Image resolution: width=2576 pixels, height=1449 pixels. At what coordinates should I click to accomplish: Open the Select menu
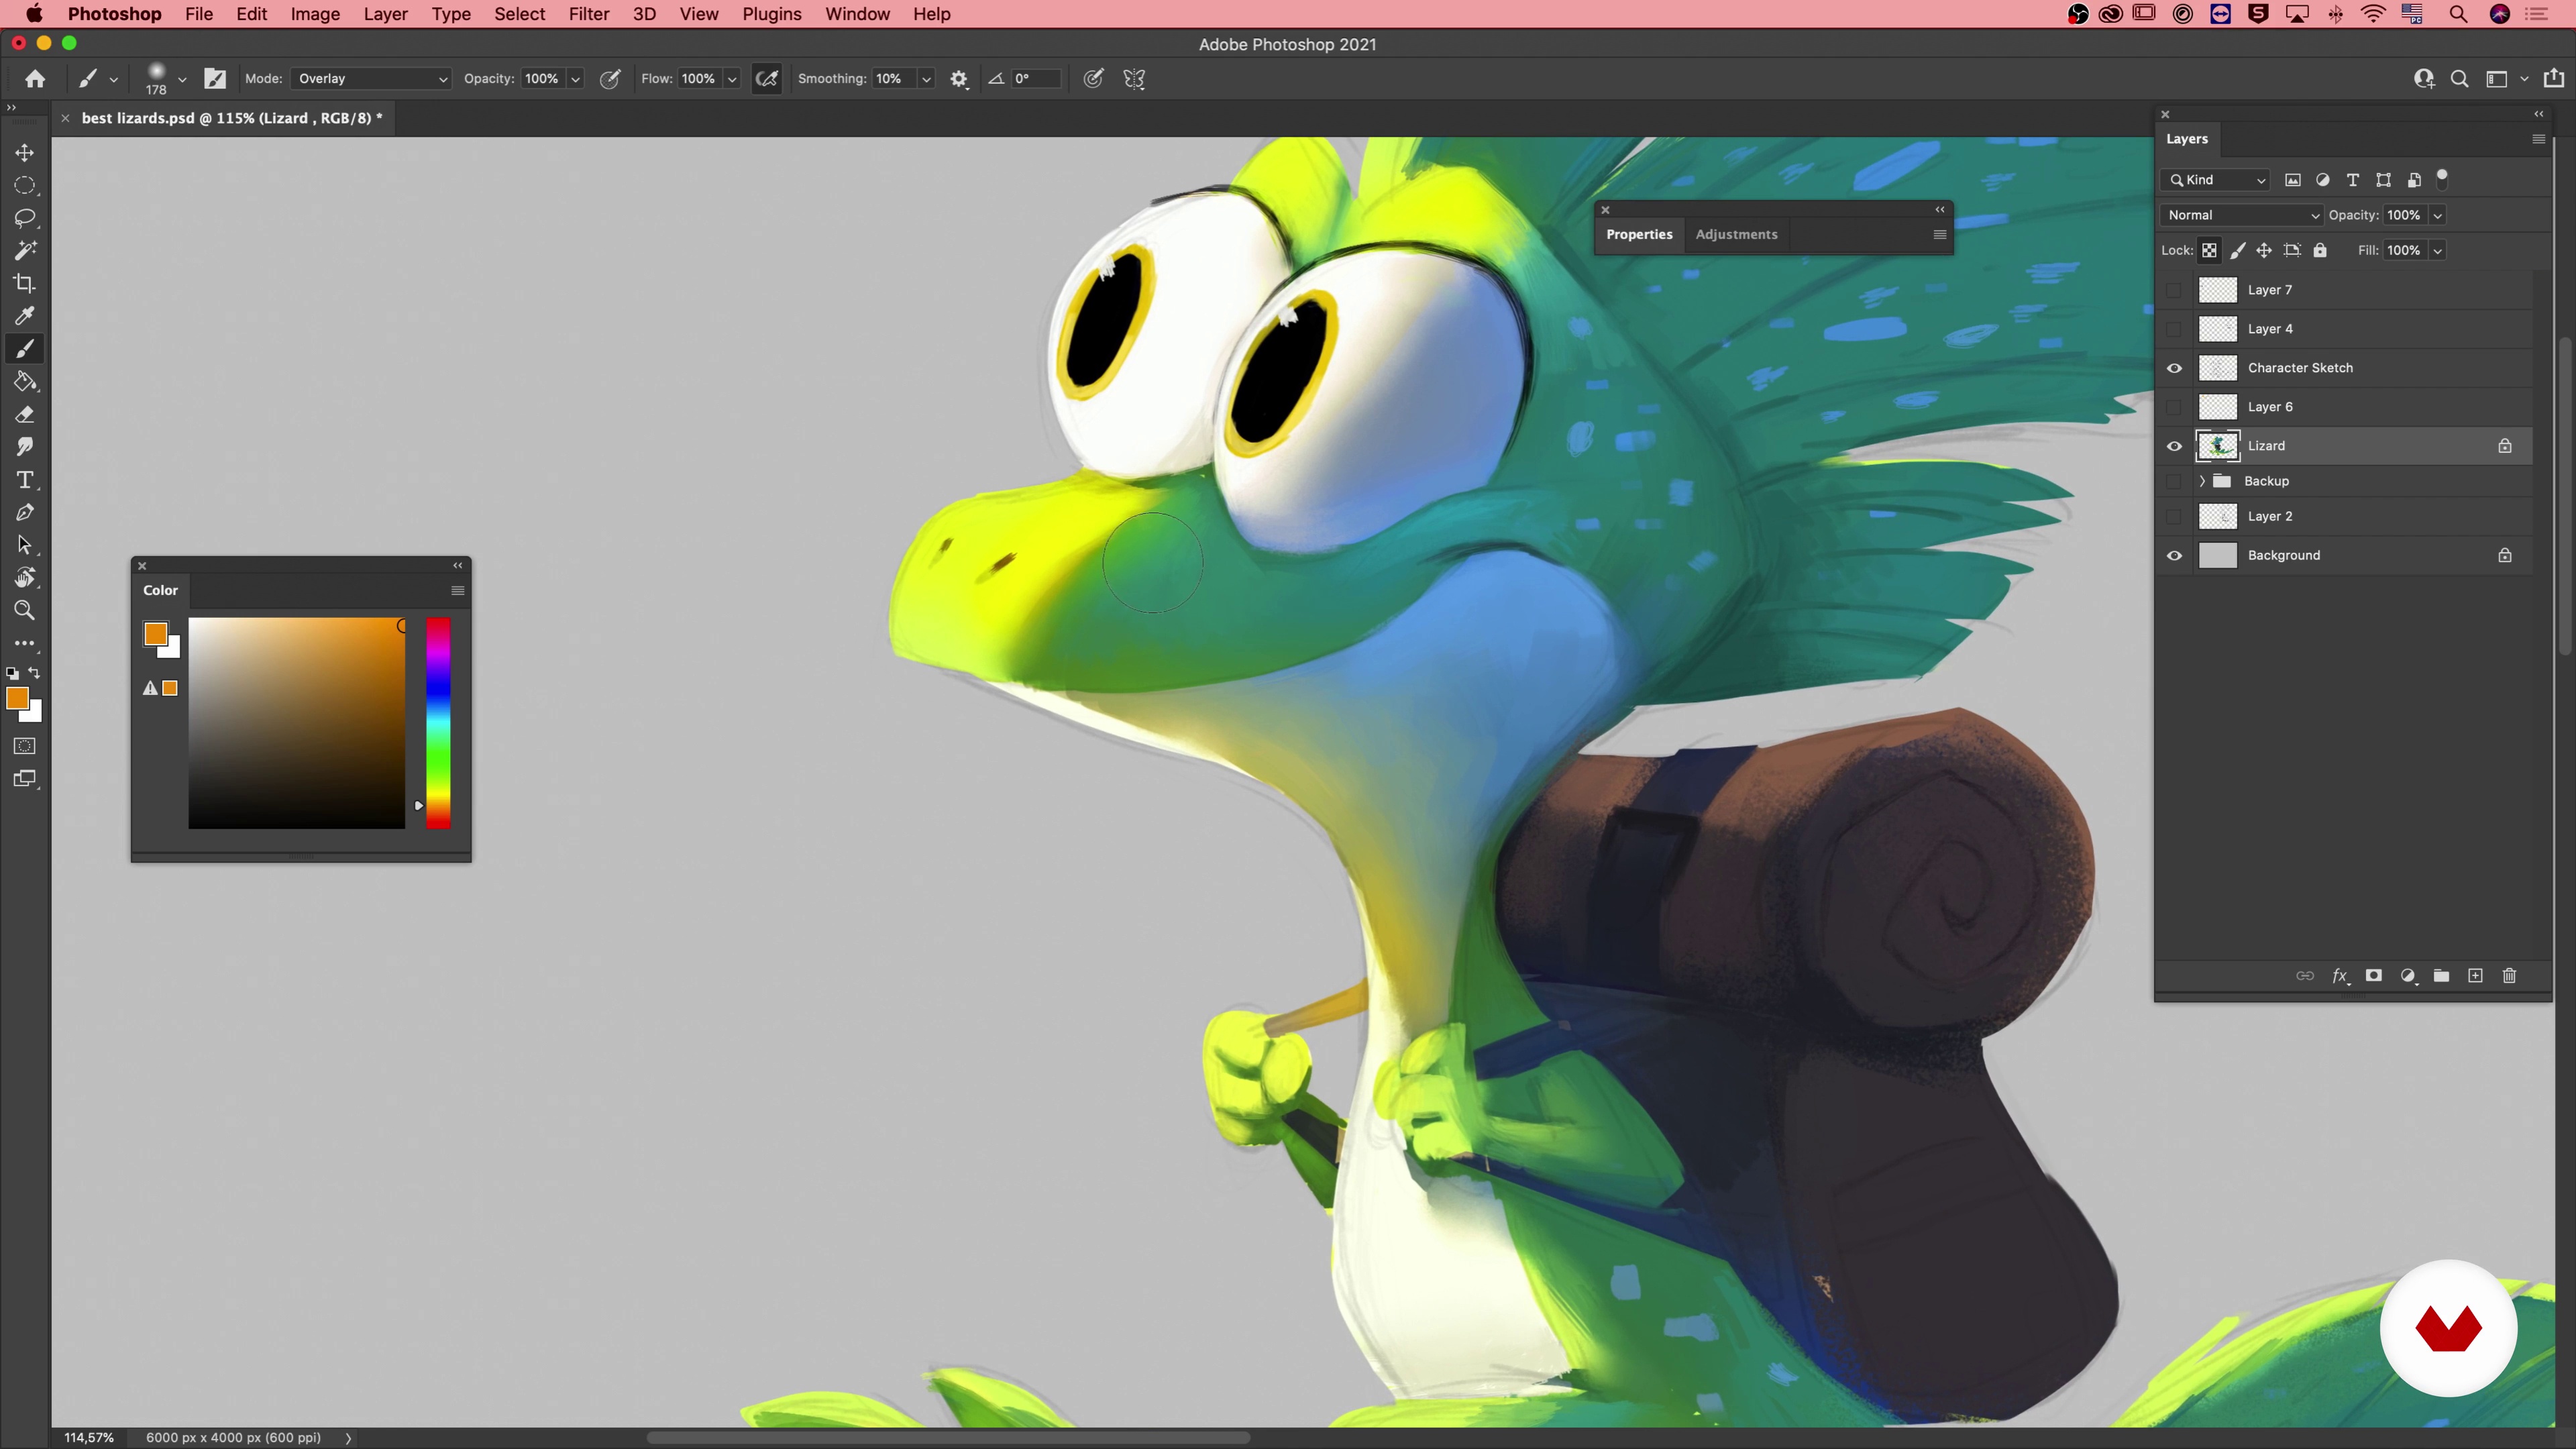point(519,14)
